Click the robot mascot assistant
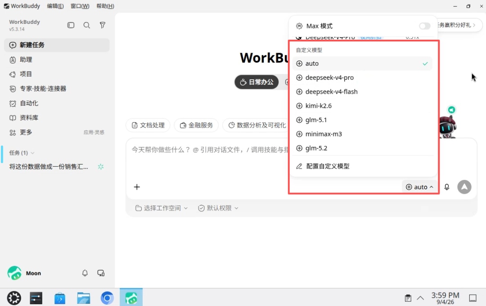The image size is (486, 306). click(447, 127)
